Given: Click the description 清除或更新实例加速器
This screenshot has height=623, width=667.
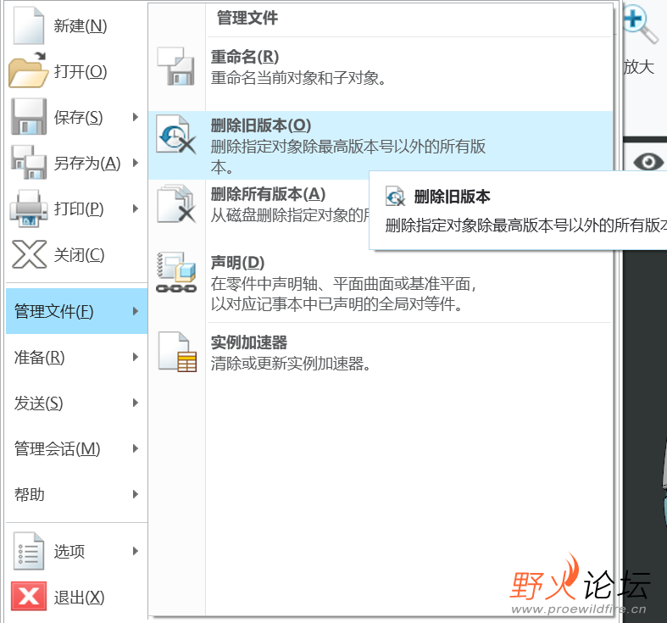Looking at the screenshot, I should pos(291,364).
